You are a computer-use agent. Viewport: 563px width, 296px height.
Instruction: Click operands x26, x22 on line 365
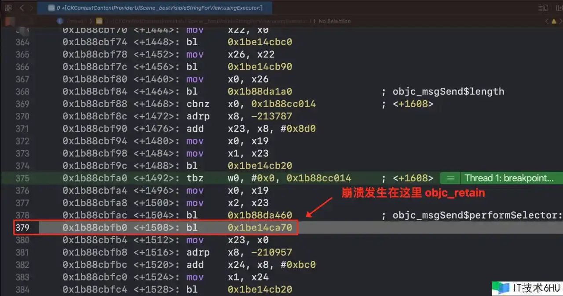[x=251, y=54]
